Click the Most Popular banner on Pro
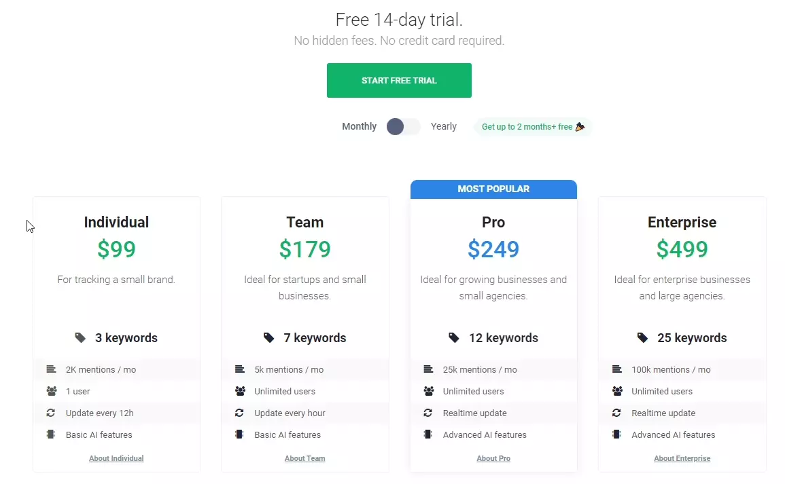Screen dimensions: 785x484 pyautogui.click(x=493, y=189)
